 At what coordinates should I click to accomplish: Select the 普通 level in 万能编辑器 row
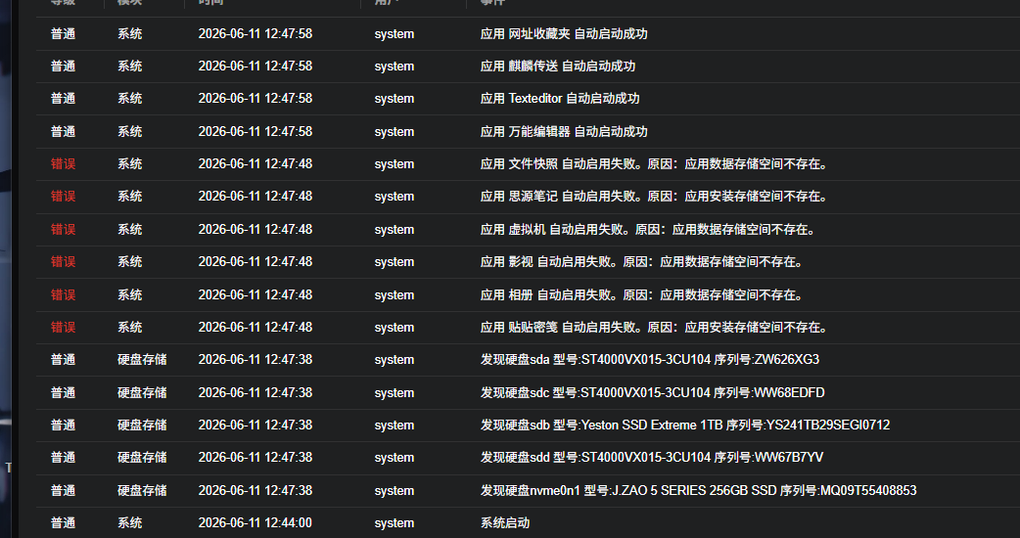63,131
